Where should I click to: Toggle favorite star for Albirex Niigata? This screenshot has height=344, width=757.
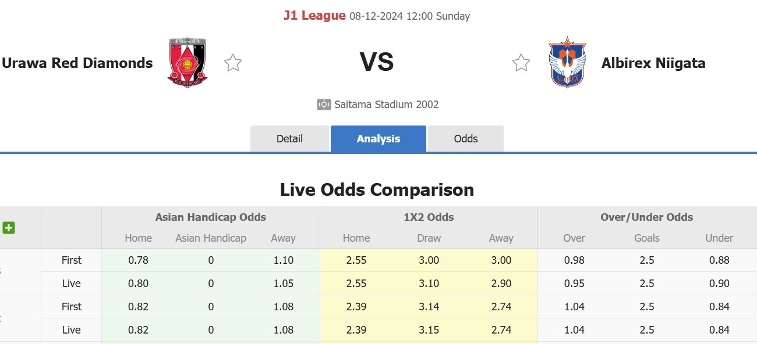(x=521, y=63)
